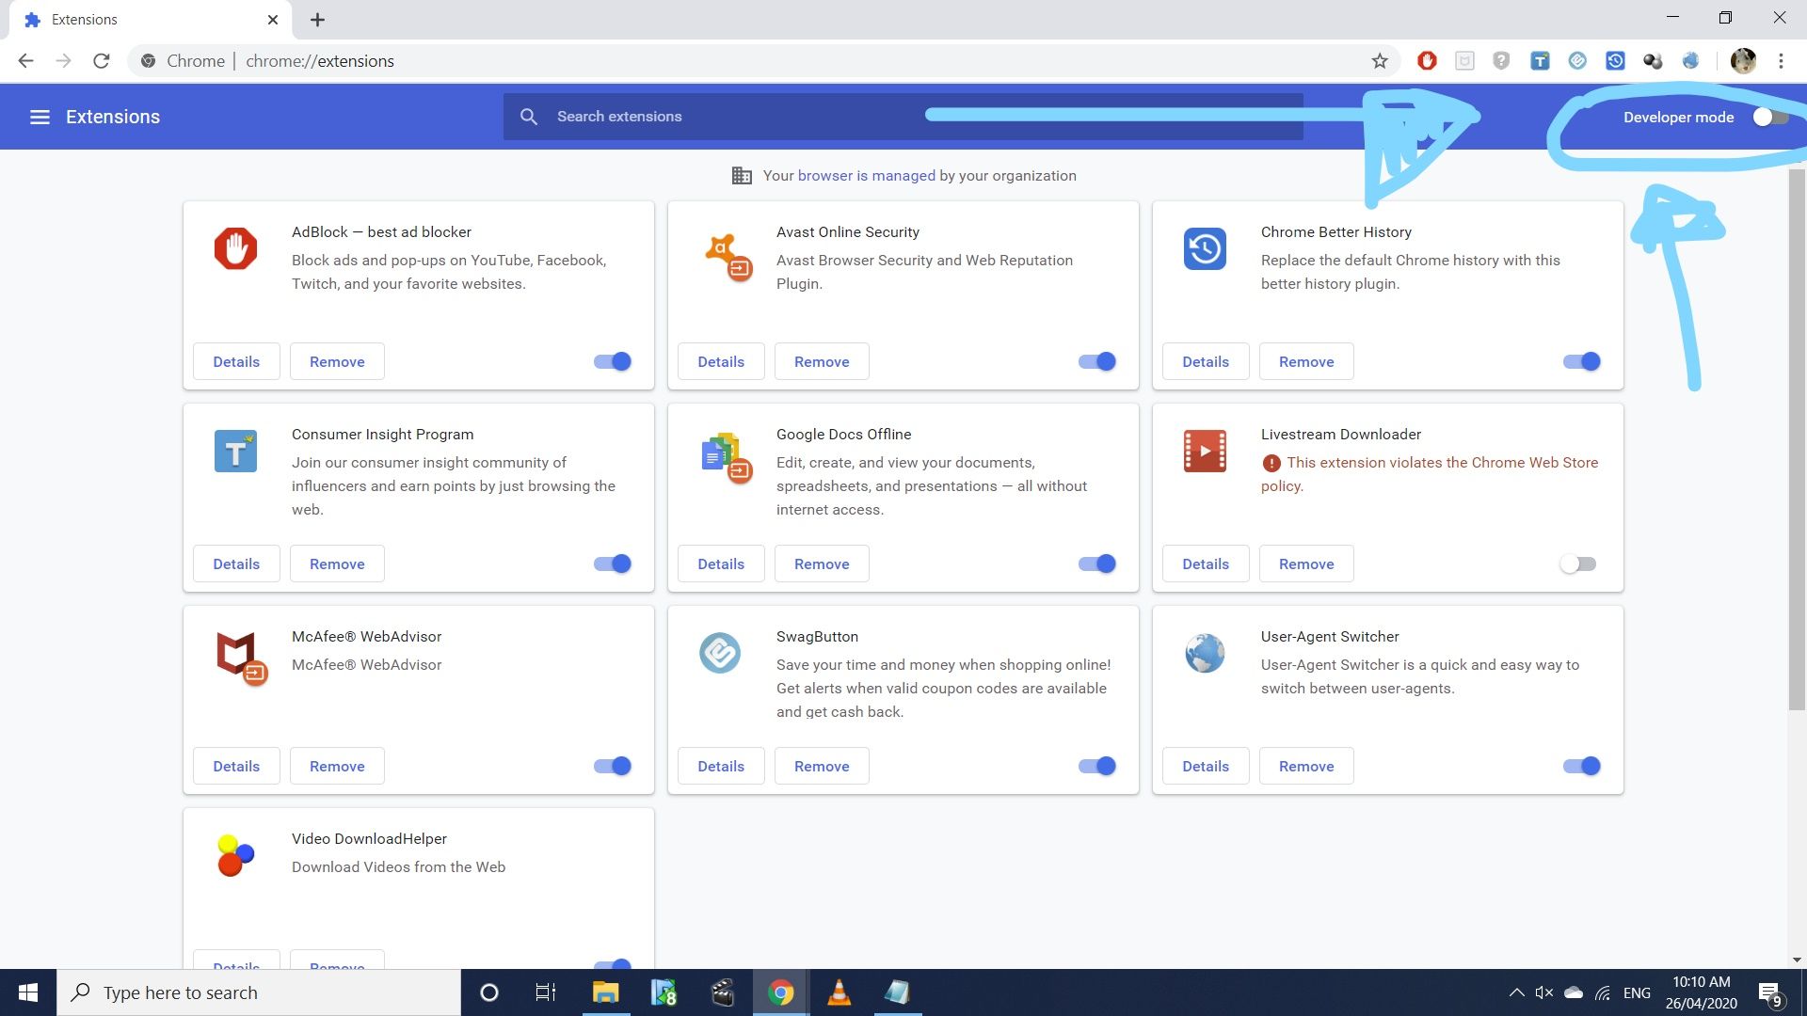Screen dimensions: 1807x1016
Task: Click the AdBlock icon in the toolbar
Action: pyautogui.click(x=1427, y=61)
